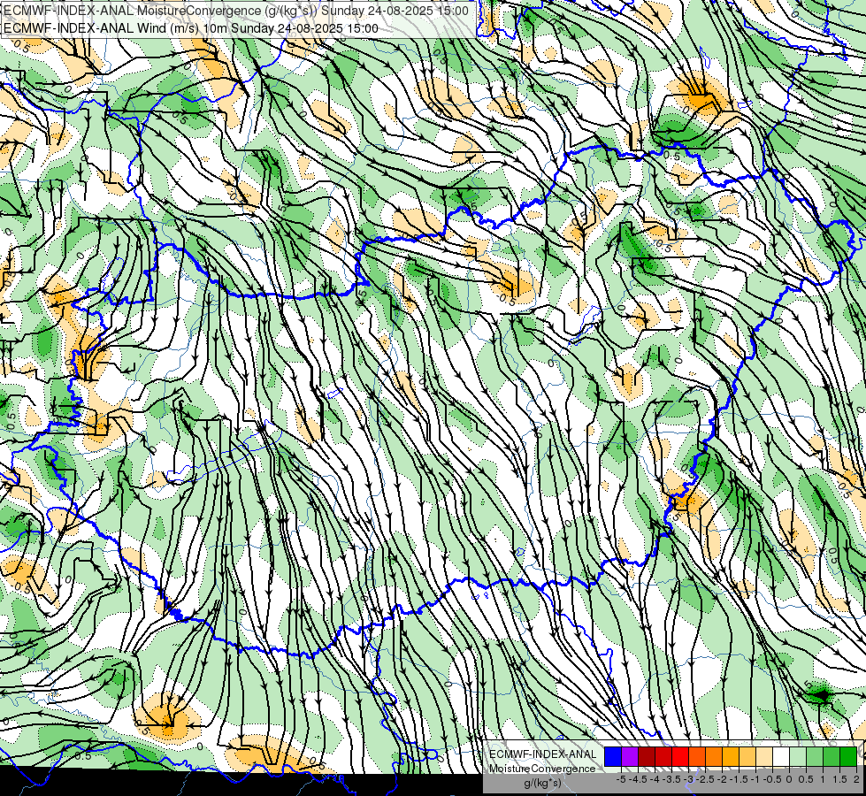Viewport: 866px width, 796px height.
Task: Click the -1.5 tick label on the legend
Action: [740, 779]
